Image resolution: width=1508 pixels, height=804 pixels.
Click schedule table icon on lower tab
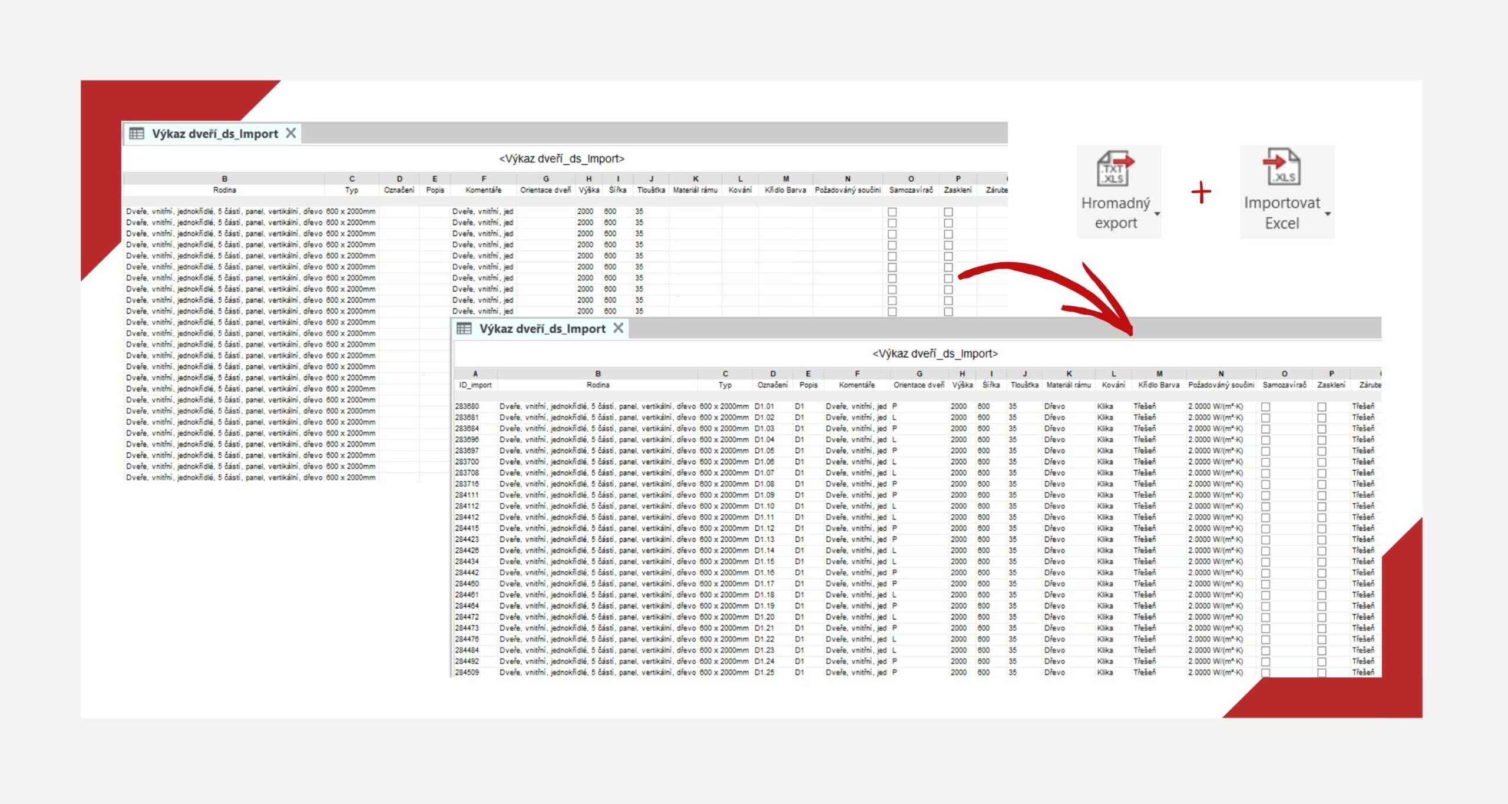464,329
